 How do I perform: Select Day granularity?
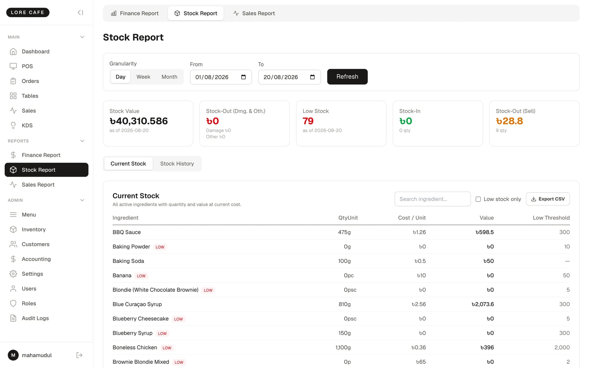[120, 77]
